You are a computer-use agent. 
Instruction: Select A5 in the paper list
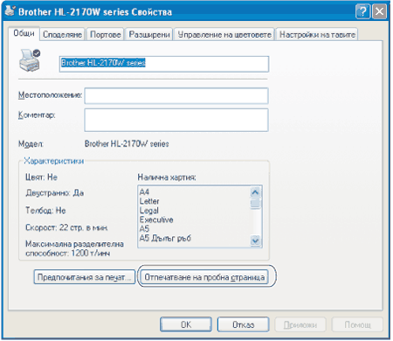[144, 229]
